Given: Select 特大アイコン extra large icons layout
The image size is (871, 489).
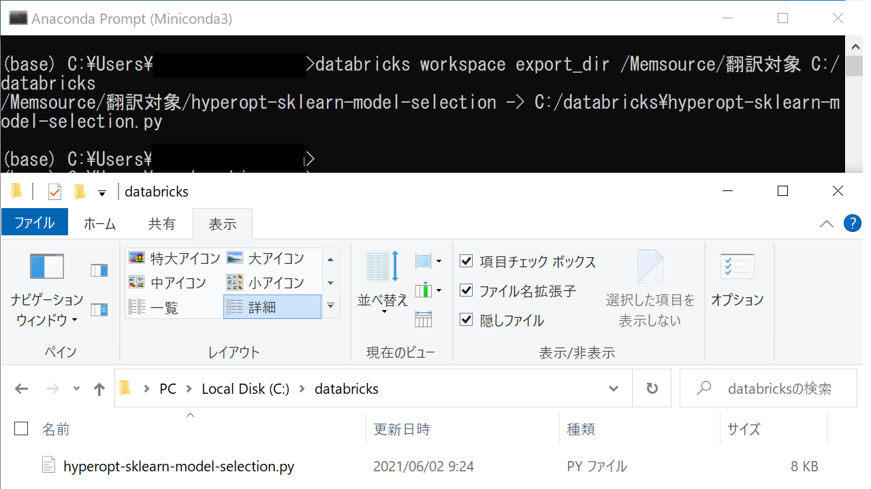Looking at the screenshot, I should (174, 258).
